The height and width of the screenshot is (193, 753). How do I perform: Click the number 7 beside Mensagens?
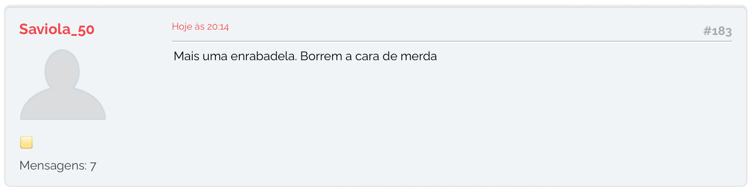coord(93,166)
